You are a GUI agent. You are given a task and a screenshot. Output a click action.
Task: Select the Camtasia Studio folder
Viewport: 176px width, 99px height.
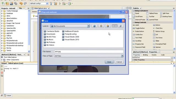coord(51,31)
